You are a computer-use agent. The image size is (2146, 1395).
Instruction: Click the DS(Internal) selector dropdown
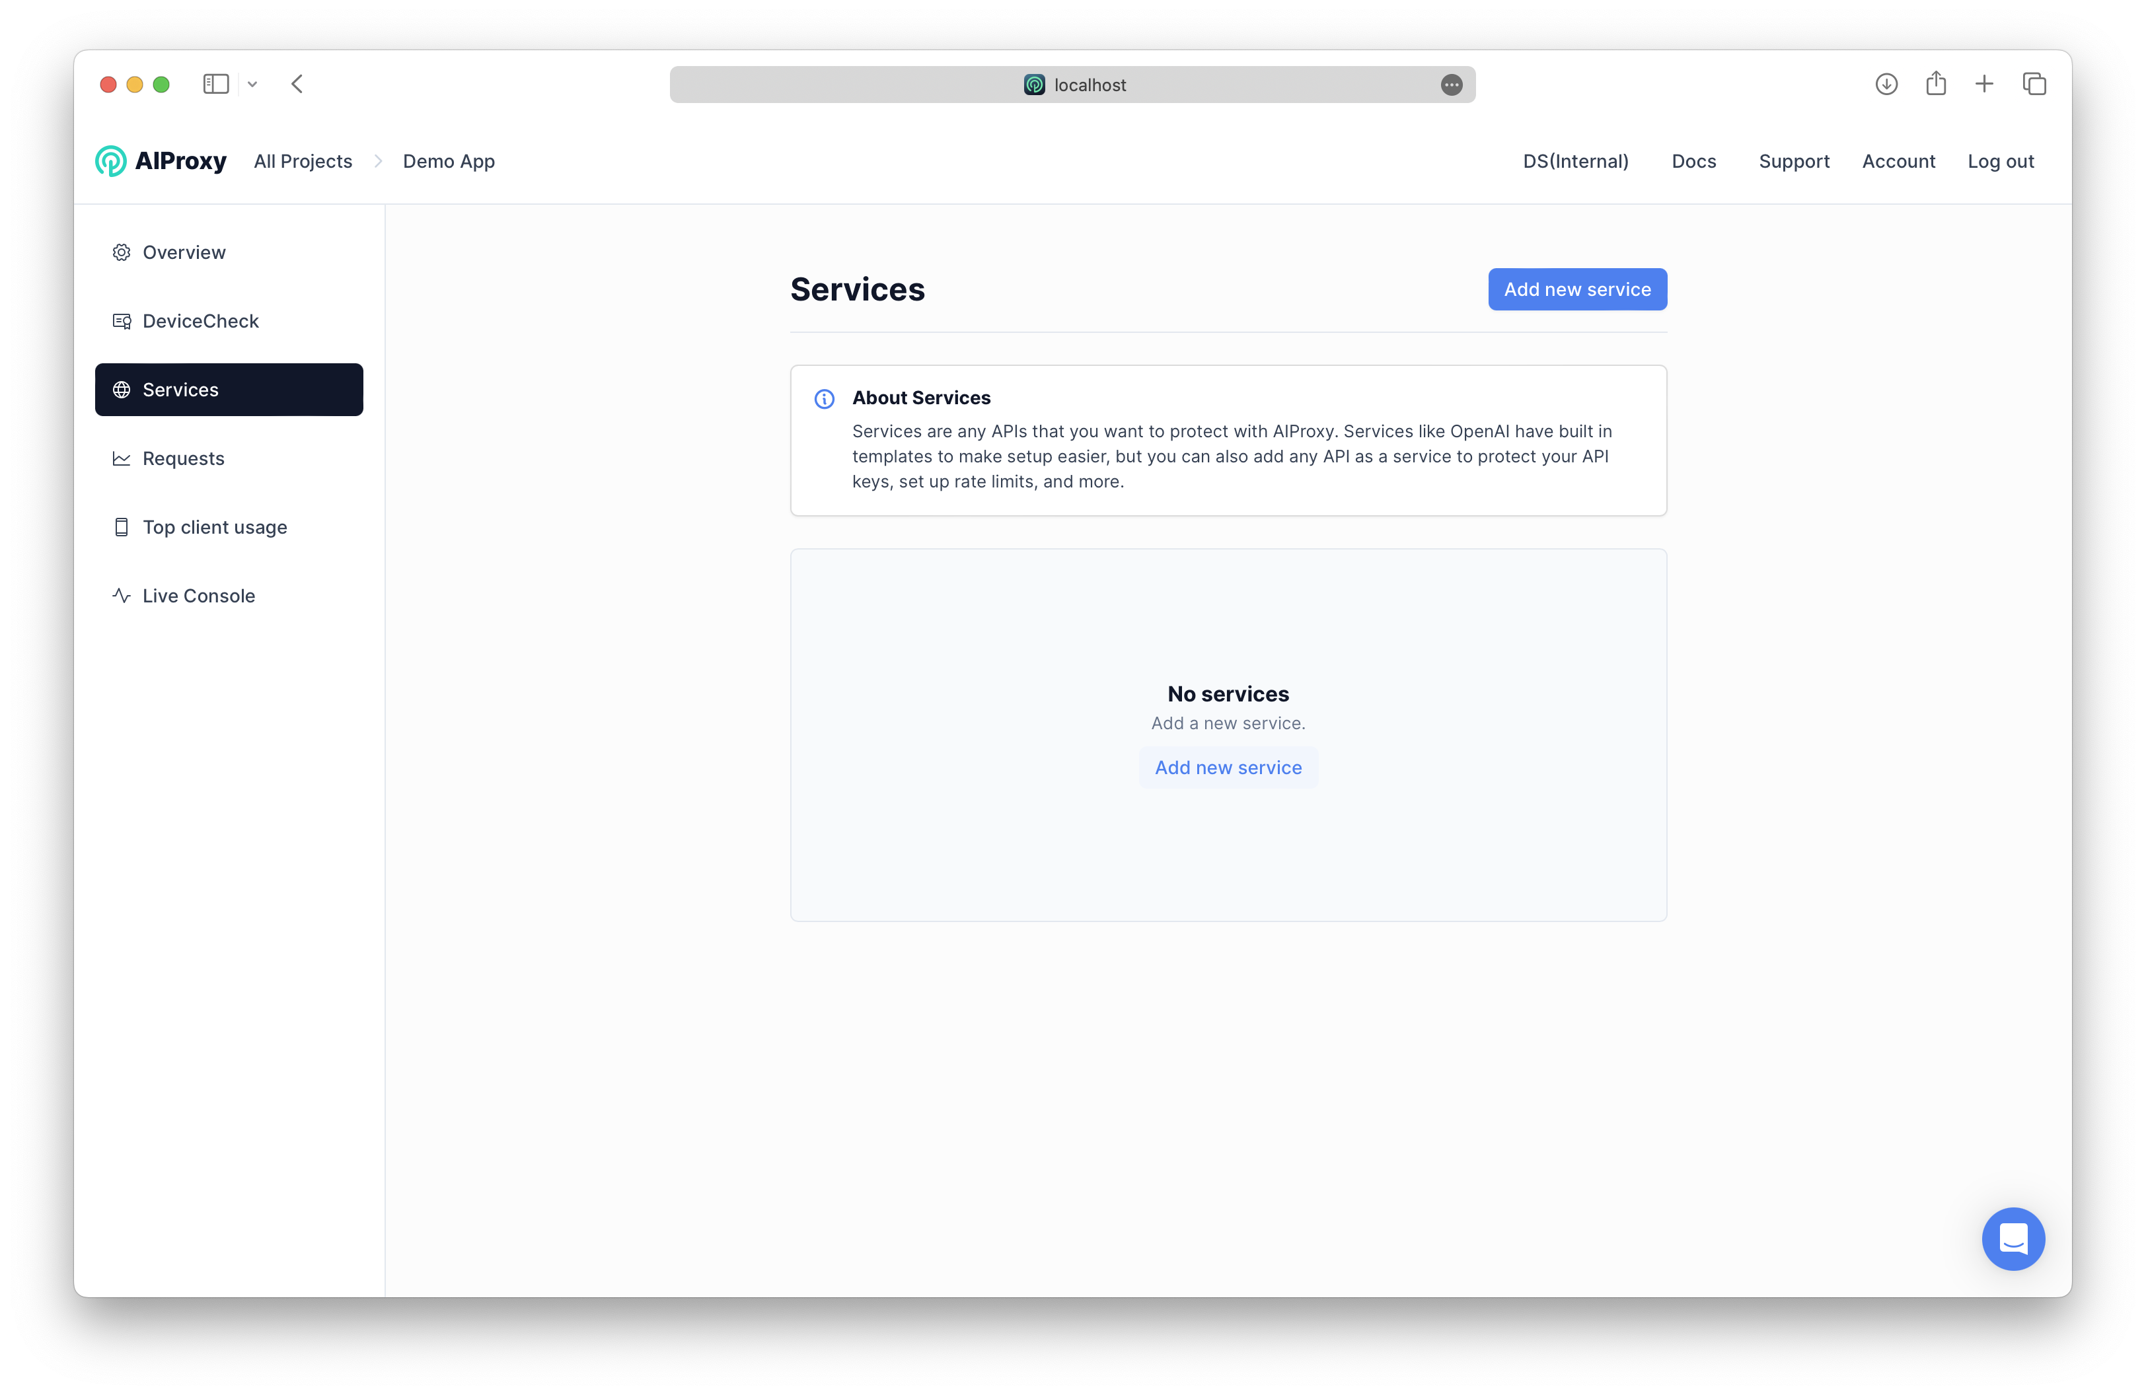click(x=1575, y=161)
